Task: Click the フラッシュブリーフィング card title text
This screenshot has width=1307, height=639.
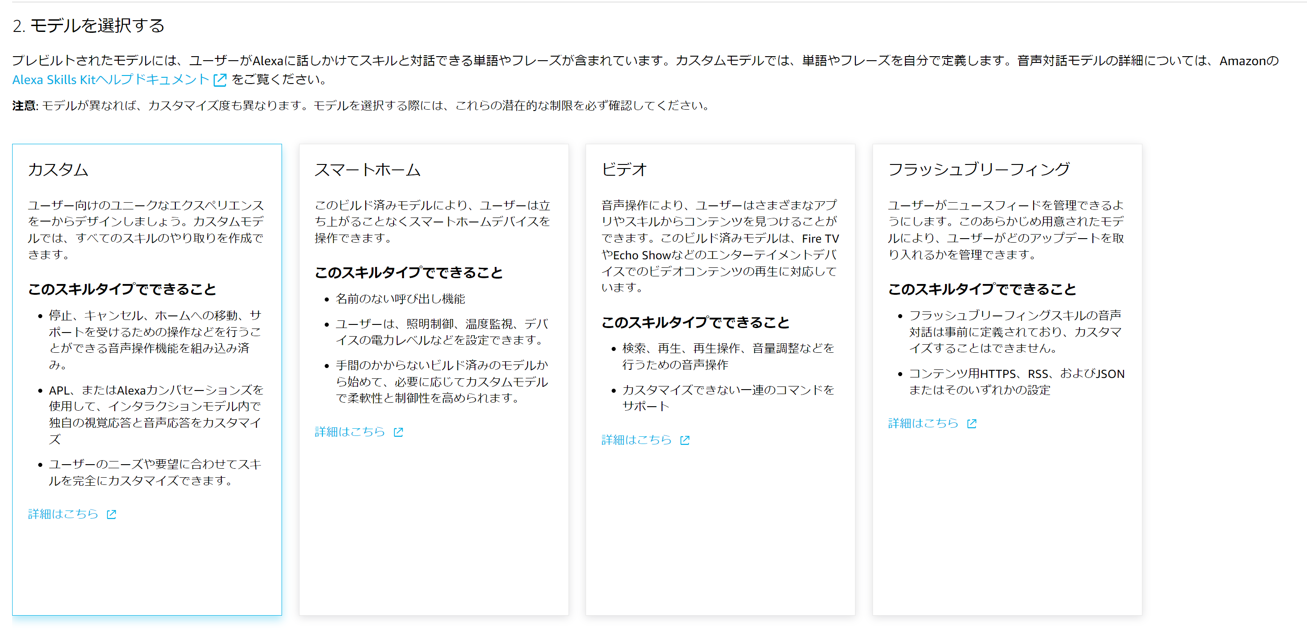Action: [980, 170]
